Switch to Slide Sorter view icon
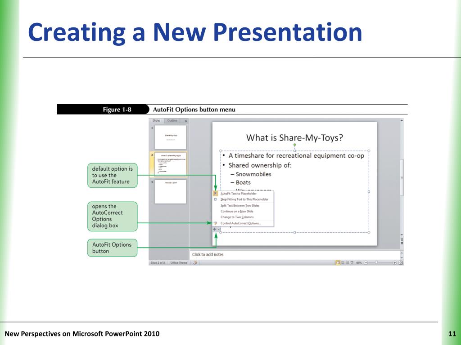Viewport: 461px width, 345px height. pos(343,262)
